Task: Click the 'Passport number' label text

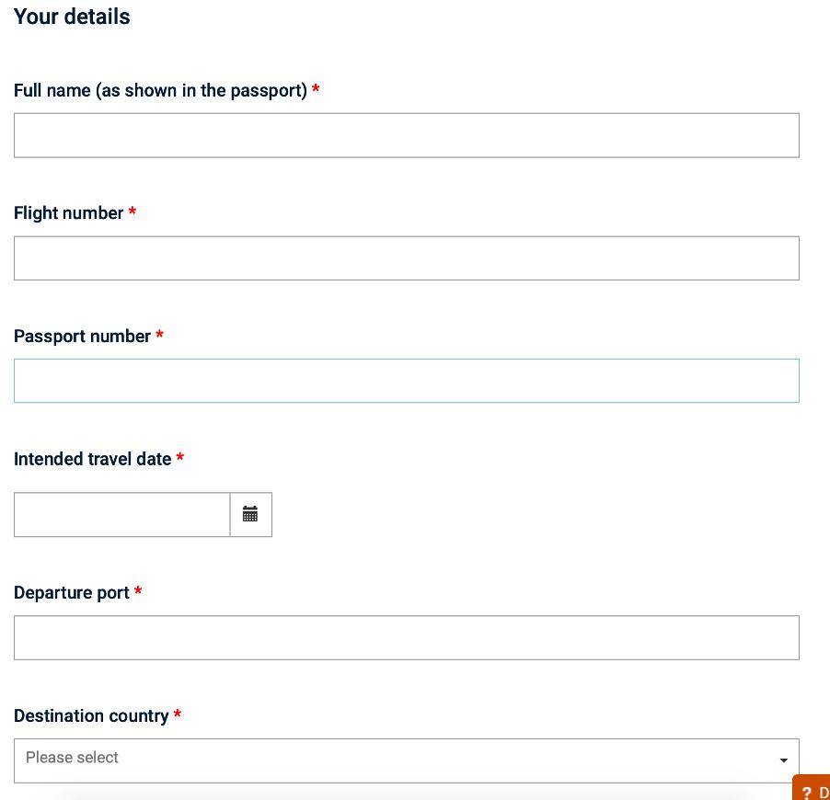Action: (82, 337)
